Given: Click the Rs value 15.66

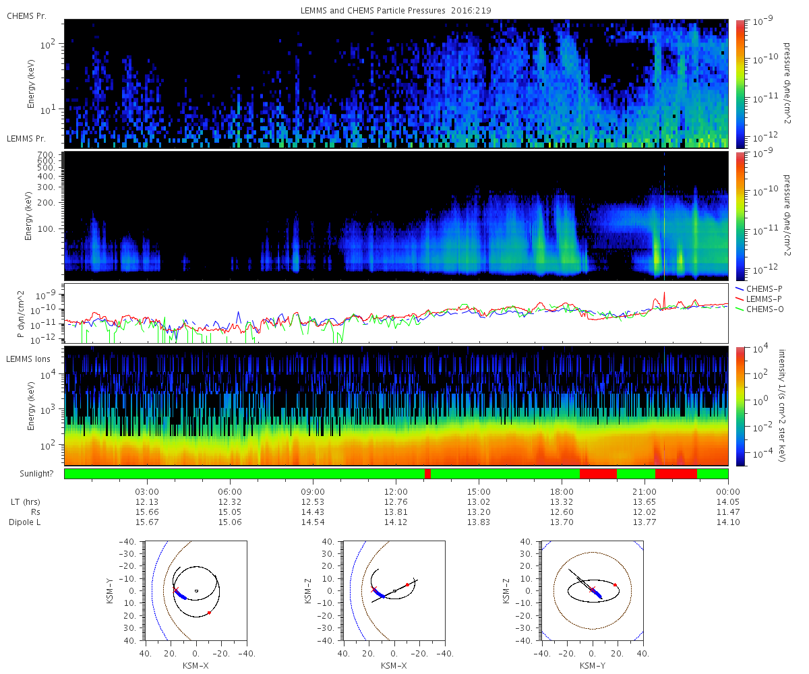Looking at the screenshot, I should (148, 512).
